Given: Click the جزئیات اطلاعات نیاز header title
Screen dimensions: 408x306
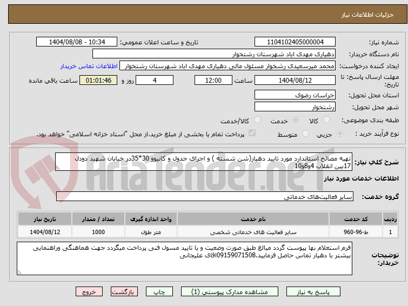Looking at the screenshot, I should coord(367,15).
